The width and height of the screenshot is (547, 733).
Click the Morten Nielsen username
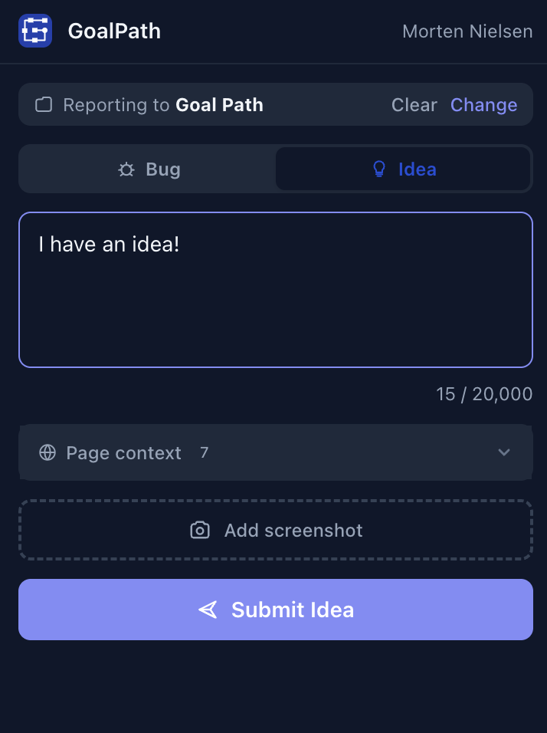tap(467, 31)
